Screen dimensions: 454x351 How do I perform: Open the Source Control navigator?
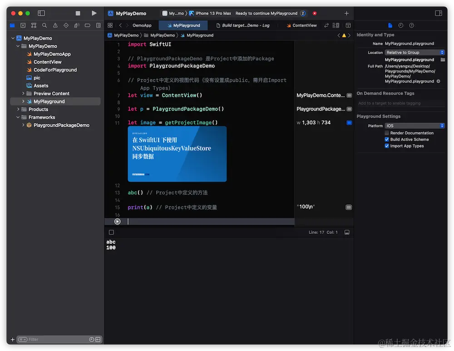pyautogui.click(x=23, y=25)
